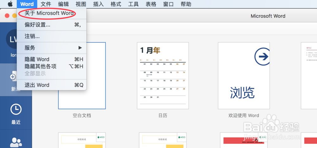Viewport: 317px width, 148px height.
Task: Select the 欢迎使用 Word template thumbnail
Action: tap(243, 76)
